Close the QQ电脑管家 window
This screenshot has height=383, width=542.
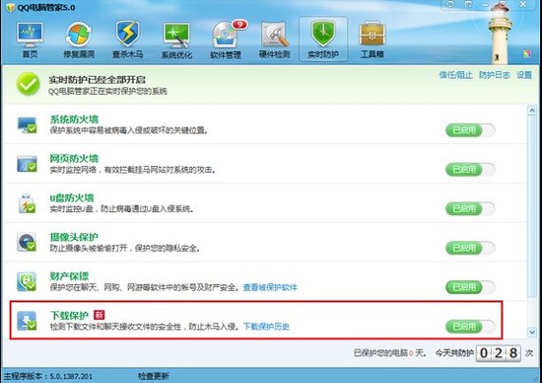(x=523, y=4)
